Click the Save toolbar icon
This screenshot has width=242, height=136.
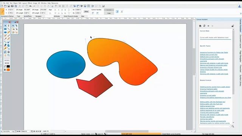(x=9, y=6)
